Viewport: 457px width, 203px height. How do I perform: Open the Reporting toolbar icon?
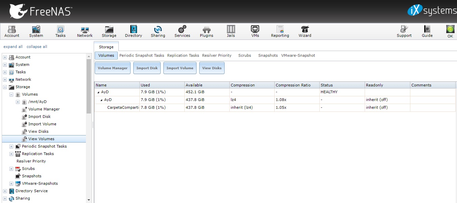(x=280, y=31)
